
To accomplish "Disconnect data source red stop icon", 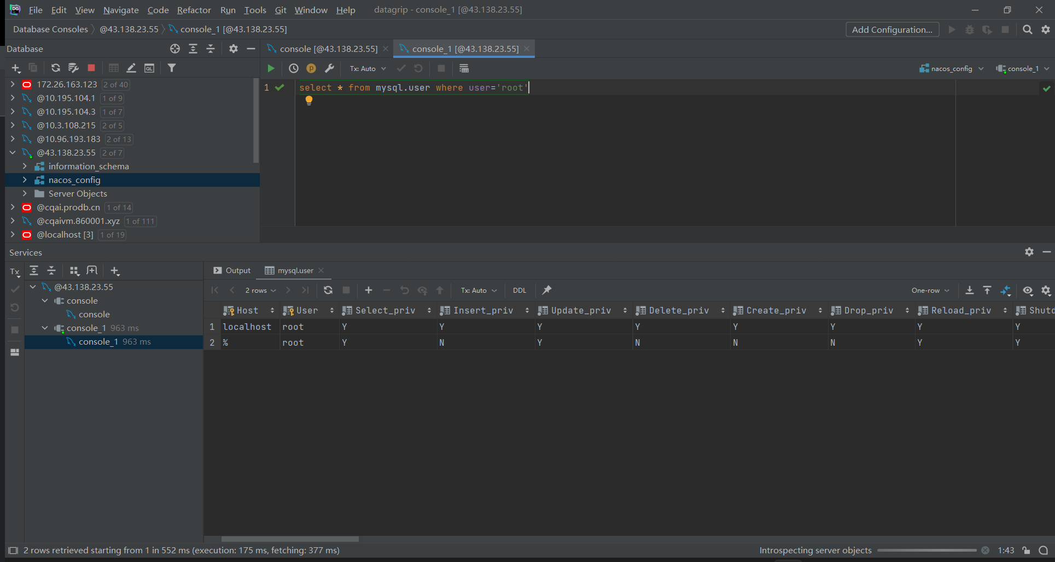I will click(91, 68).
